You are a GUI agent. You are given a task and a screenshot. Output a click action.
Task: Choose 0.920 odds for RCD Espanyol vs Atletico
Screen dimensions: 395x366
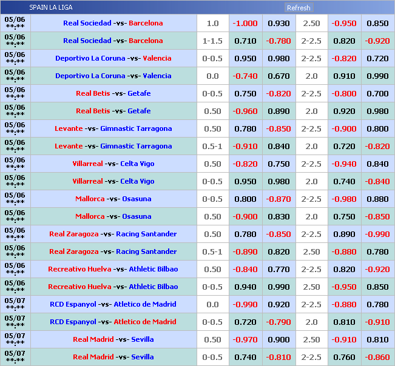(279, 305)
